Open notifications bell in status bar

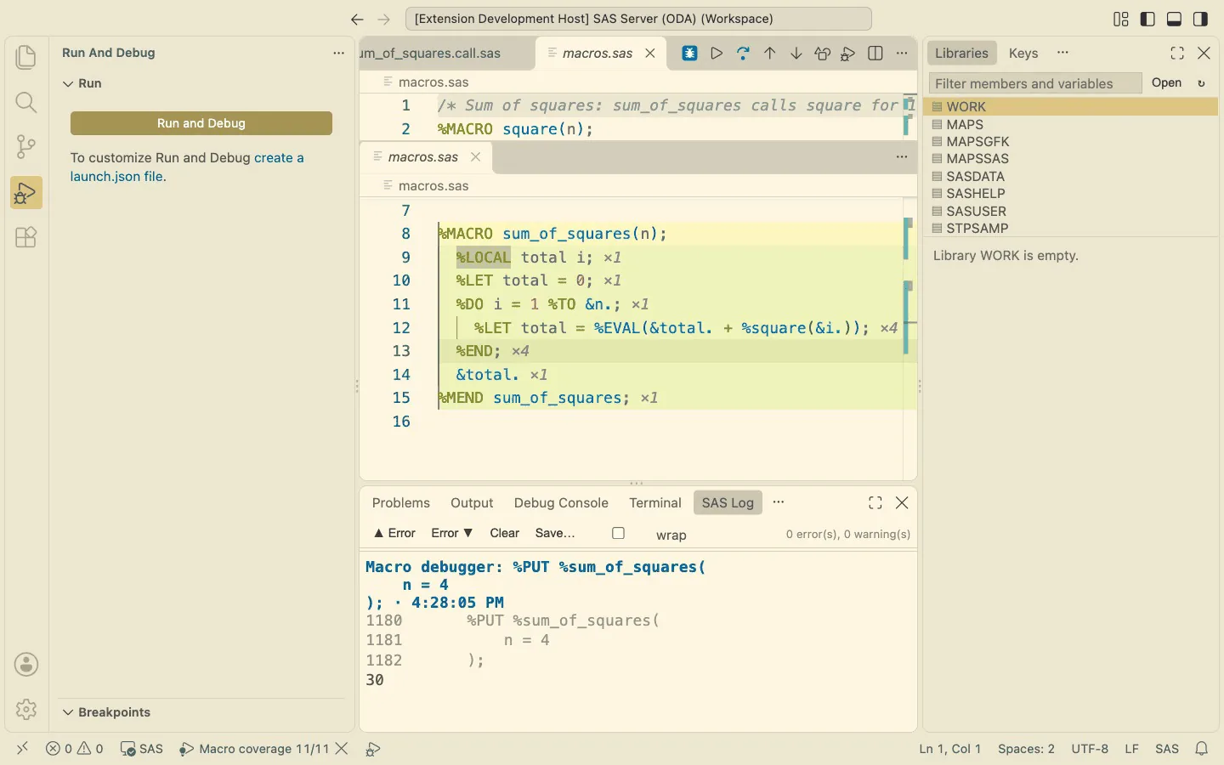(1202, 749)
